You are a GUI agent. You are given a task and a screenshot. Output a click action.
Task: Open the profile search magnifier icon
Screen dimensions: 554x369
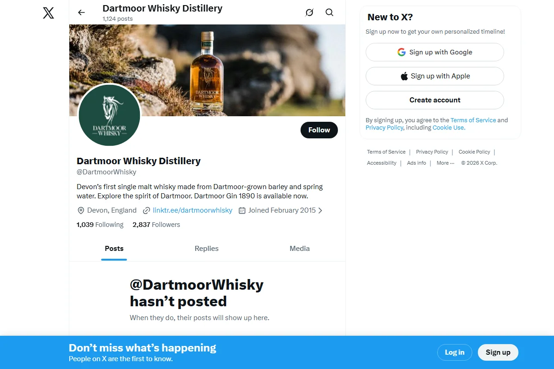point(329,12)
